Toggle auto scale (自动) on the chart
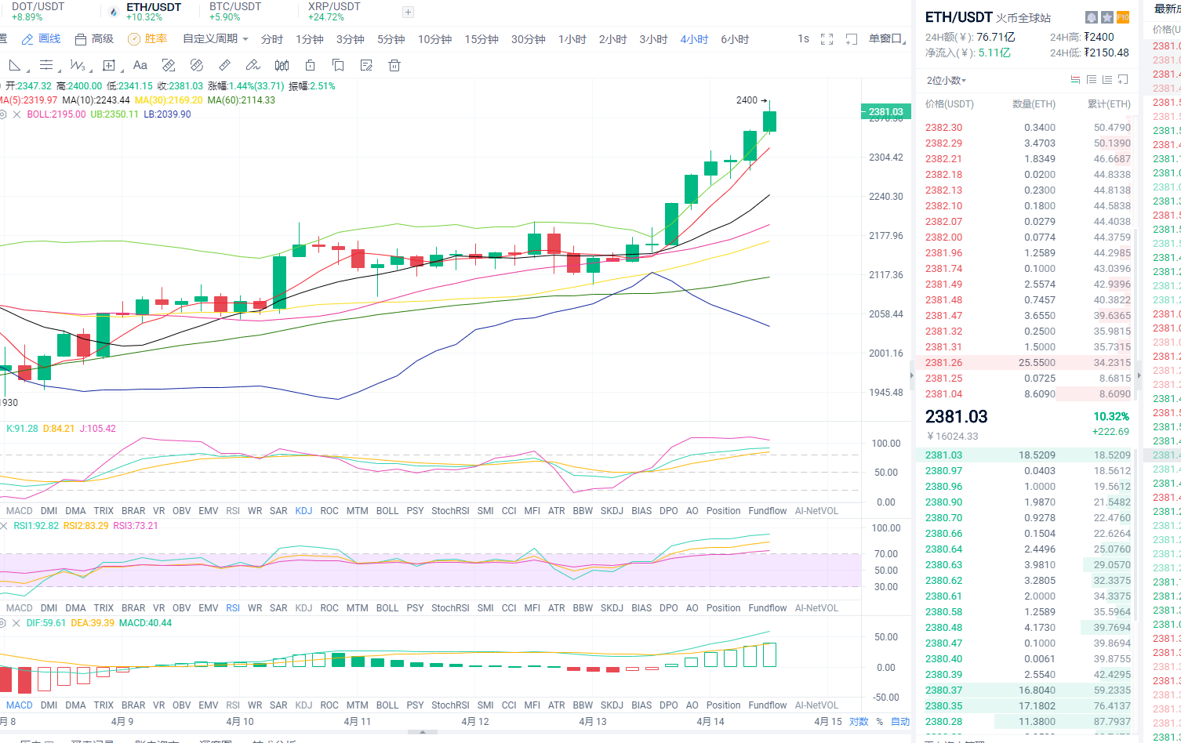Image resolution: width=1181 pixels, height=743 pixels. (x=900, y=721)
